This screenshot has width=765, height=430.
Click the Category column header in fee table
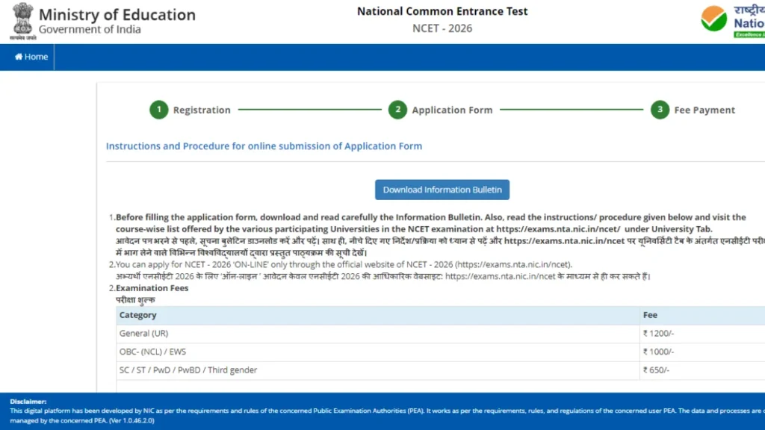pos(138,315)
